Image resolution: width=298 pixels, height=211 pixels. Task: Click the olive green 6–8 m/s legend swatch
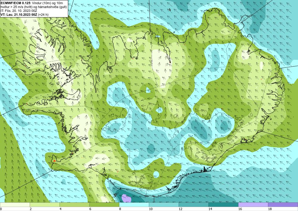tap(104, 205)
